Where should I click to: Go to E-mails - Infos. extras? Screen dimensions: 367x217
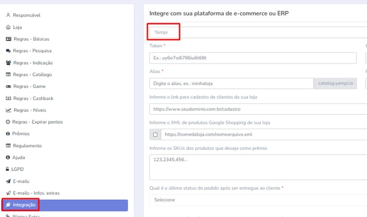[36, 193]
